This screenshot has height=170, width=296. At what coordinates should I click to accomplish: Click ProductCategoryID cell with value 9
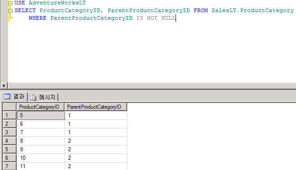(x=41, y=149)
